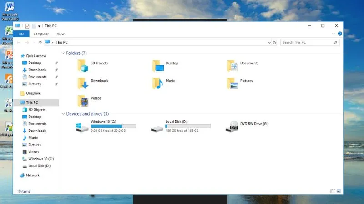Select Music in navigation pane

pyautogui.click(x=33, y=138)
